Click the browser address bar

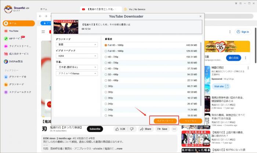[x=229, y=16]
